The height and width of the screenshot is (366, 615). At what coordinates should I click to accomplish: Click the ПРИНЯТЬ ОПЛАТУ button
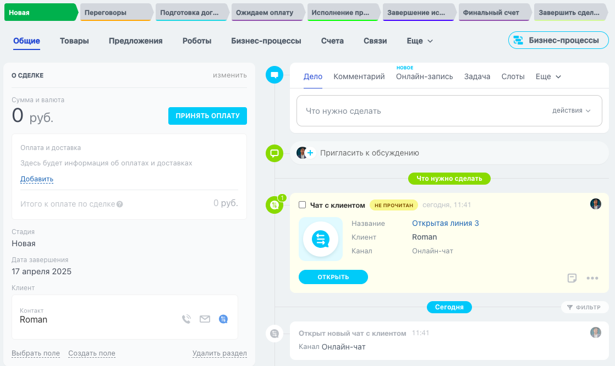207,116
